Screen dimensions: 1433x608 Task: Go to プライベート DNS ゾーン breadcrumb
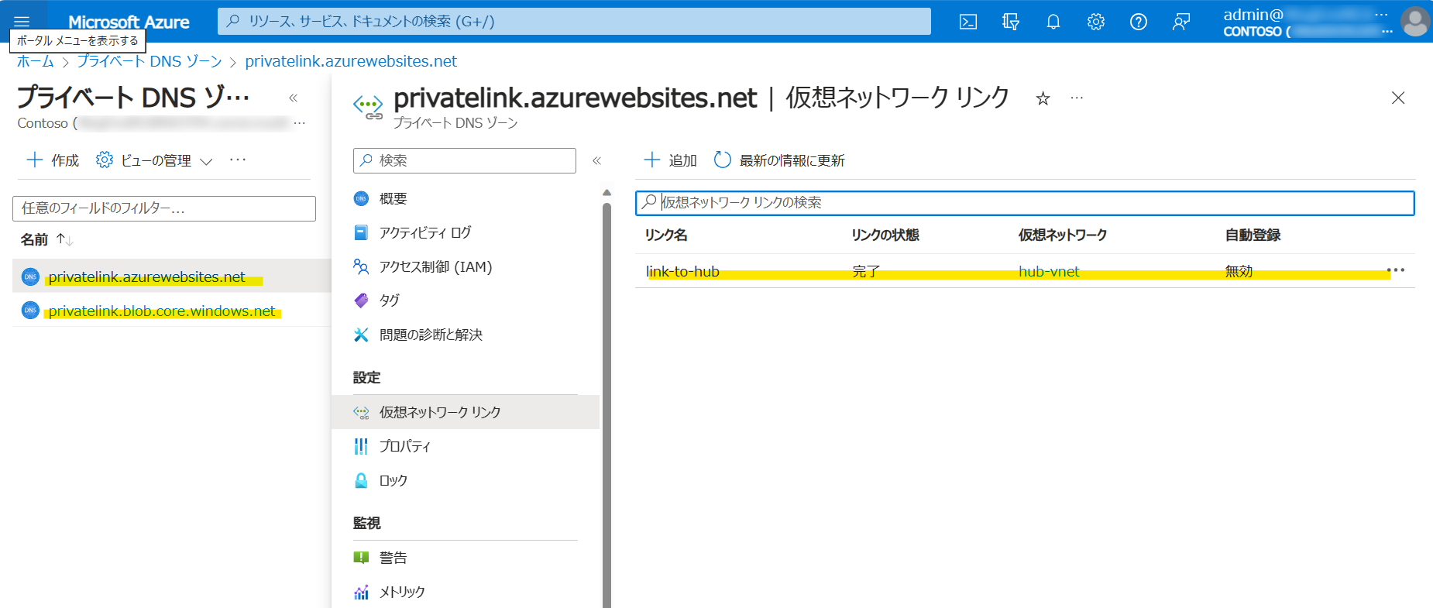click(149, 61)
